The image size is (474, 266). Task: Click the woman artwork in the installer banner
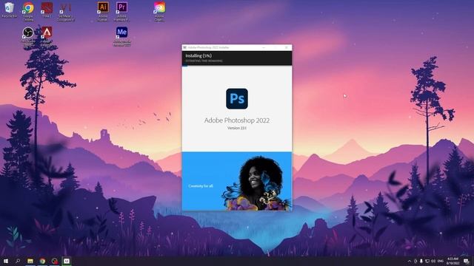tap(257, 183)
